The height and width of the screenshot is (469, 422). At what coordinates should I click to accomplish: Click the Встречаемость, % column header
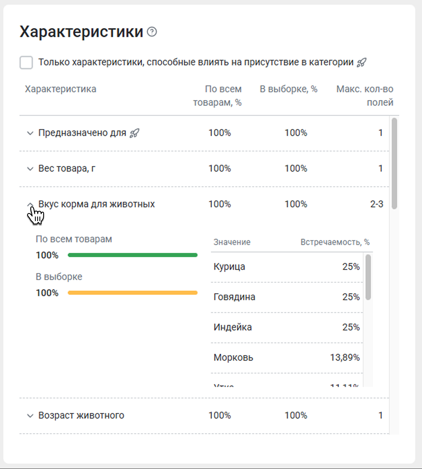point(335,242)
